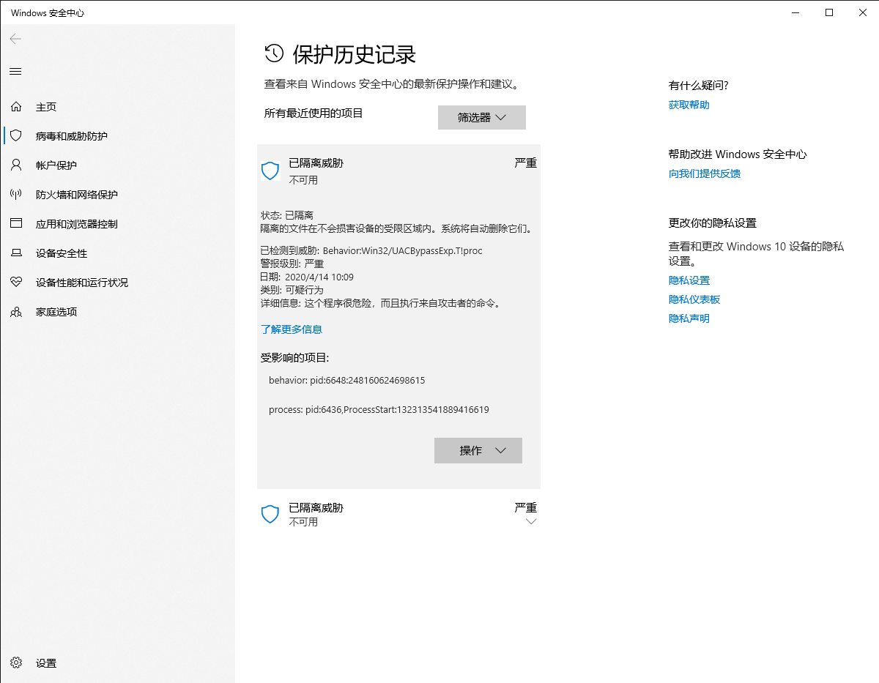Click 严重 severity label of expanded threat

[526, 163]
